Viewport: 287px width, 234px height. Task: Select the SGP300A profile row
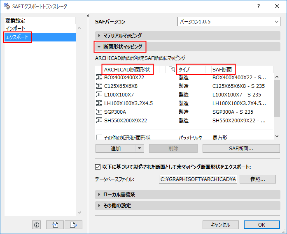(184, 112)
